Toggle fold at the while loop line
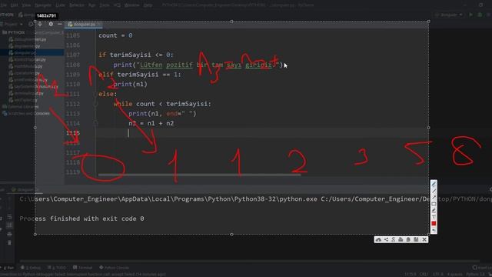The image size is (492, 277). pyautogui.click(x=95, y=104)
